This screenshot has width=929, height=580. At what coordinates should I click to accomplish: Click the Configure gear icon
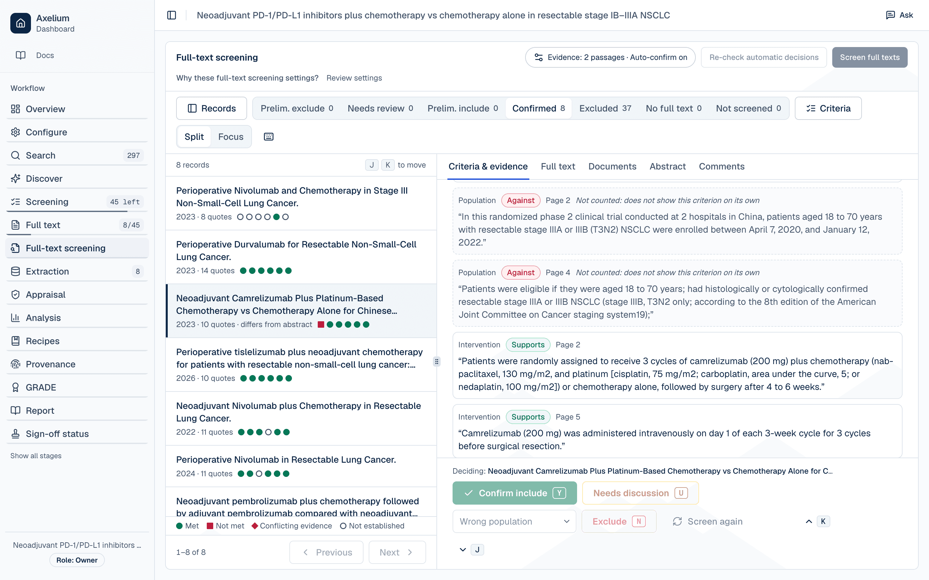pyautogui.click(x=15, y=132)
